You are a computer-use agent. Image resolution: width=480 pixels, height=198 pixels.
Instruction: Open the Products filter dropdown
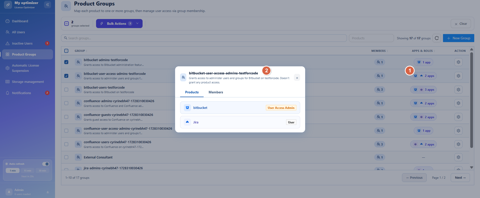[371, 38]
